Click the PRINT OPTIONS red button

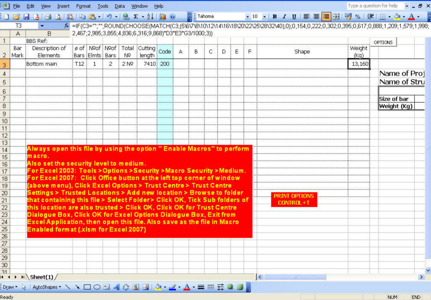click(x=294, y=199)
